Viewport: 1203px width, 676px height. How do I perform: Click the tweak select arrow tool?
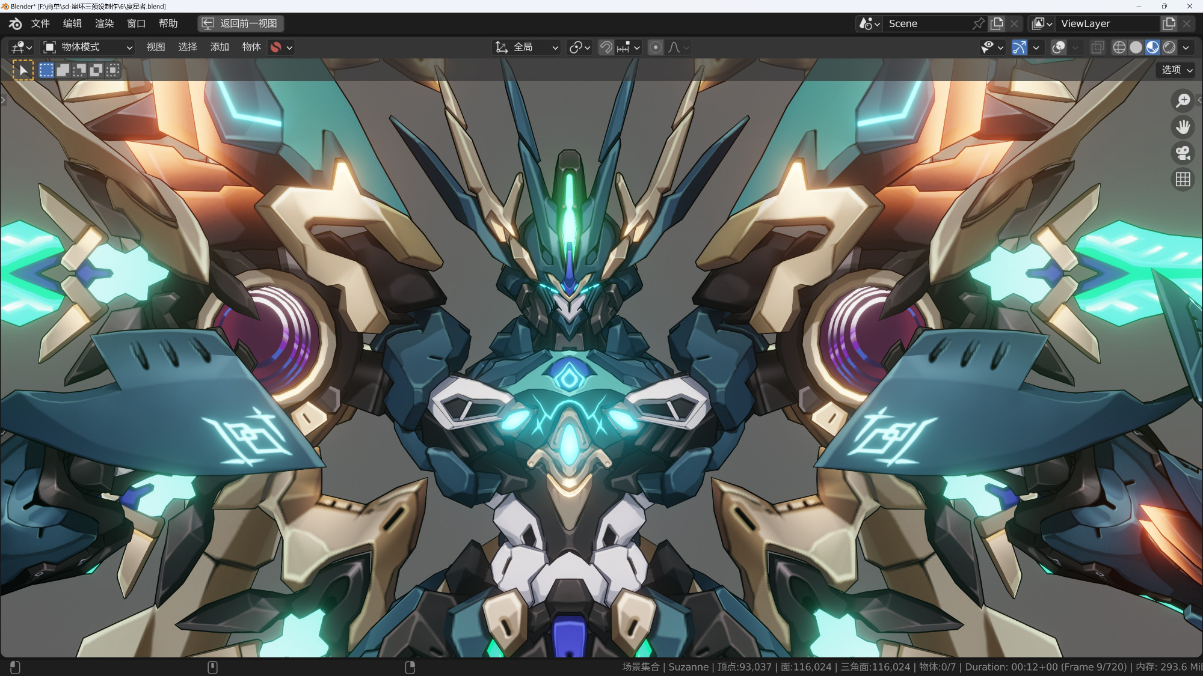point(23,70)
